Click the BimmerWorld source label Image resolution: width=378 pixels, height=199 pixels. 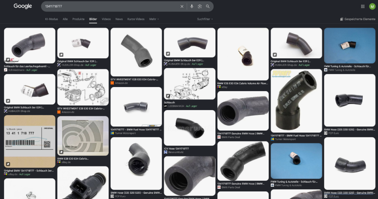(x=176, y=152)
